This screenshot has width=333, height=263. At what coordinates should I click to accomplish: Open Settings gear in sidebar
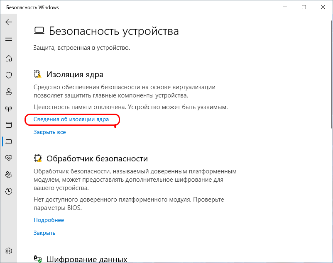[9, 251]
